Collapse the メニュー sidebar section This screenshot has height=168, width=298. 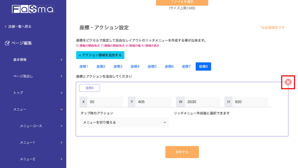[61, 109]
